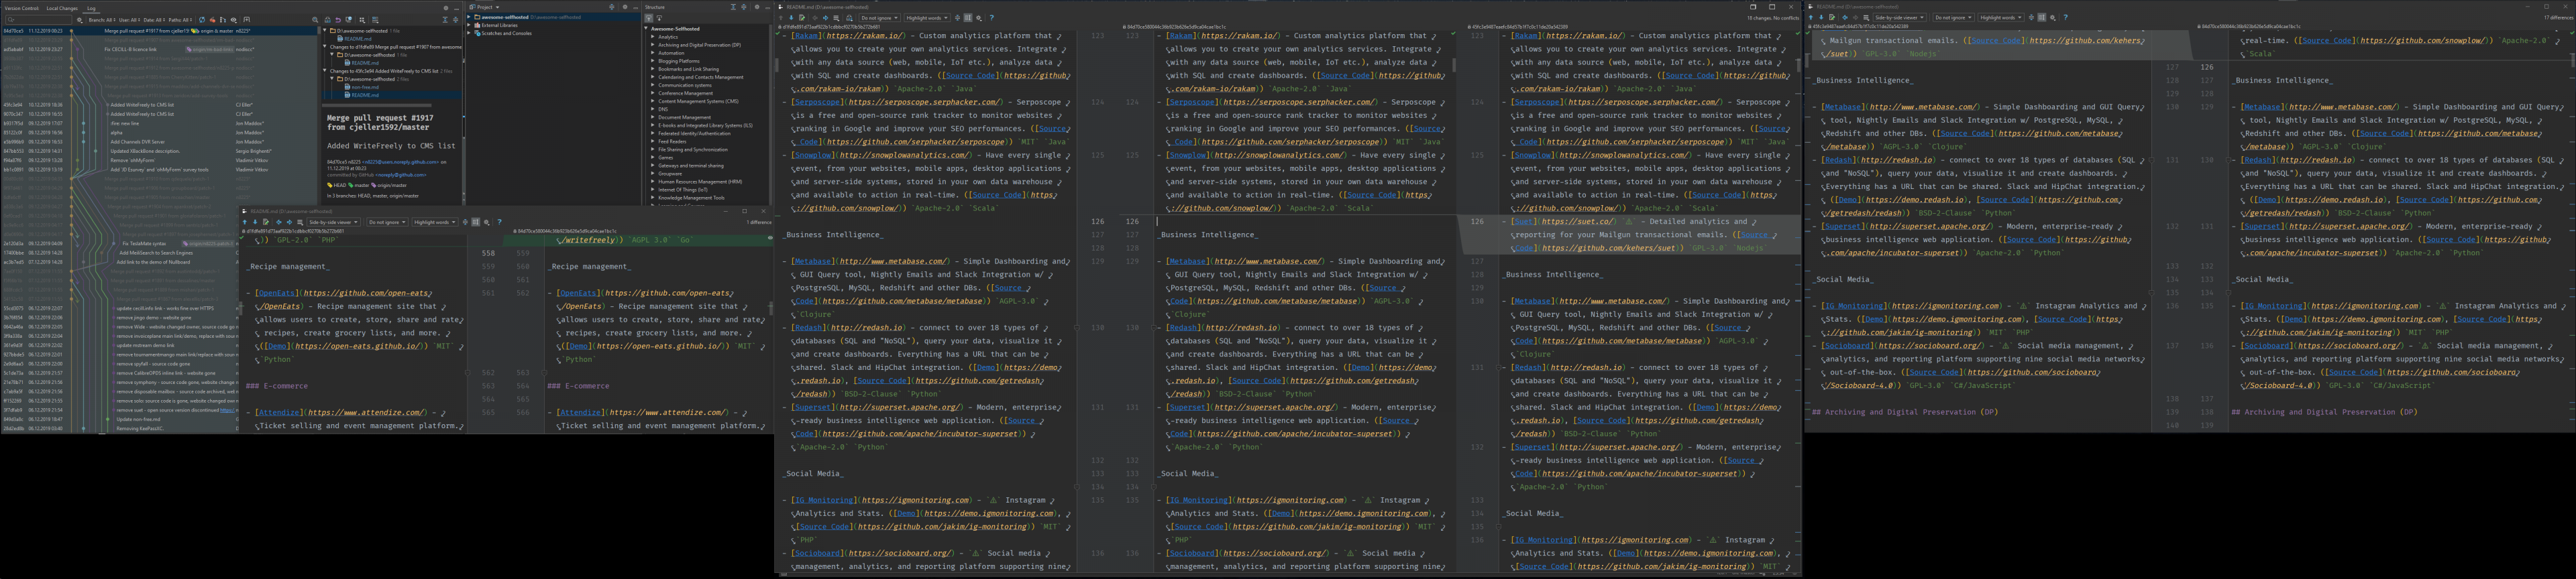Open settings gear in 17-differences window
Viewport: 2576px width, 579px height.
(x=2053, y=18)
